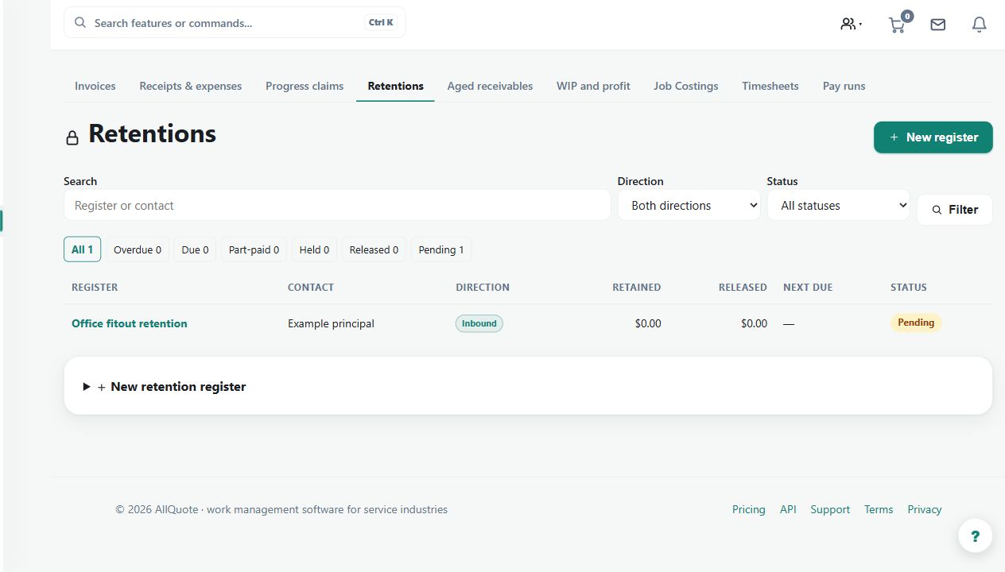Switch to the WIP and profit tab

(x=593, y=86)
